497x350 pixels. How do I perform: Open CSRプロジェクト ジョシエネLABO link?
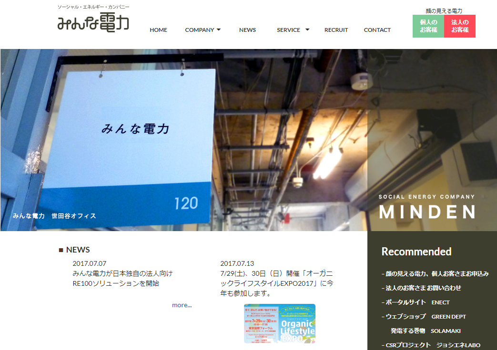coord(431,345)
